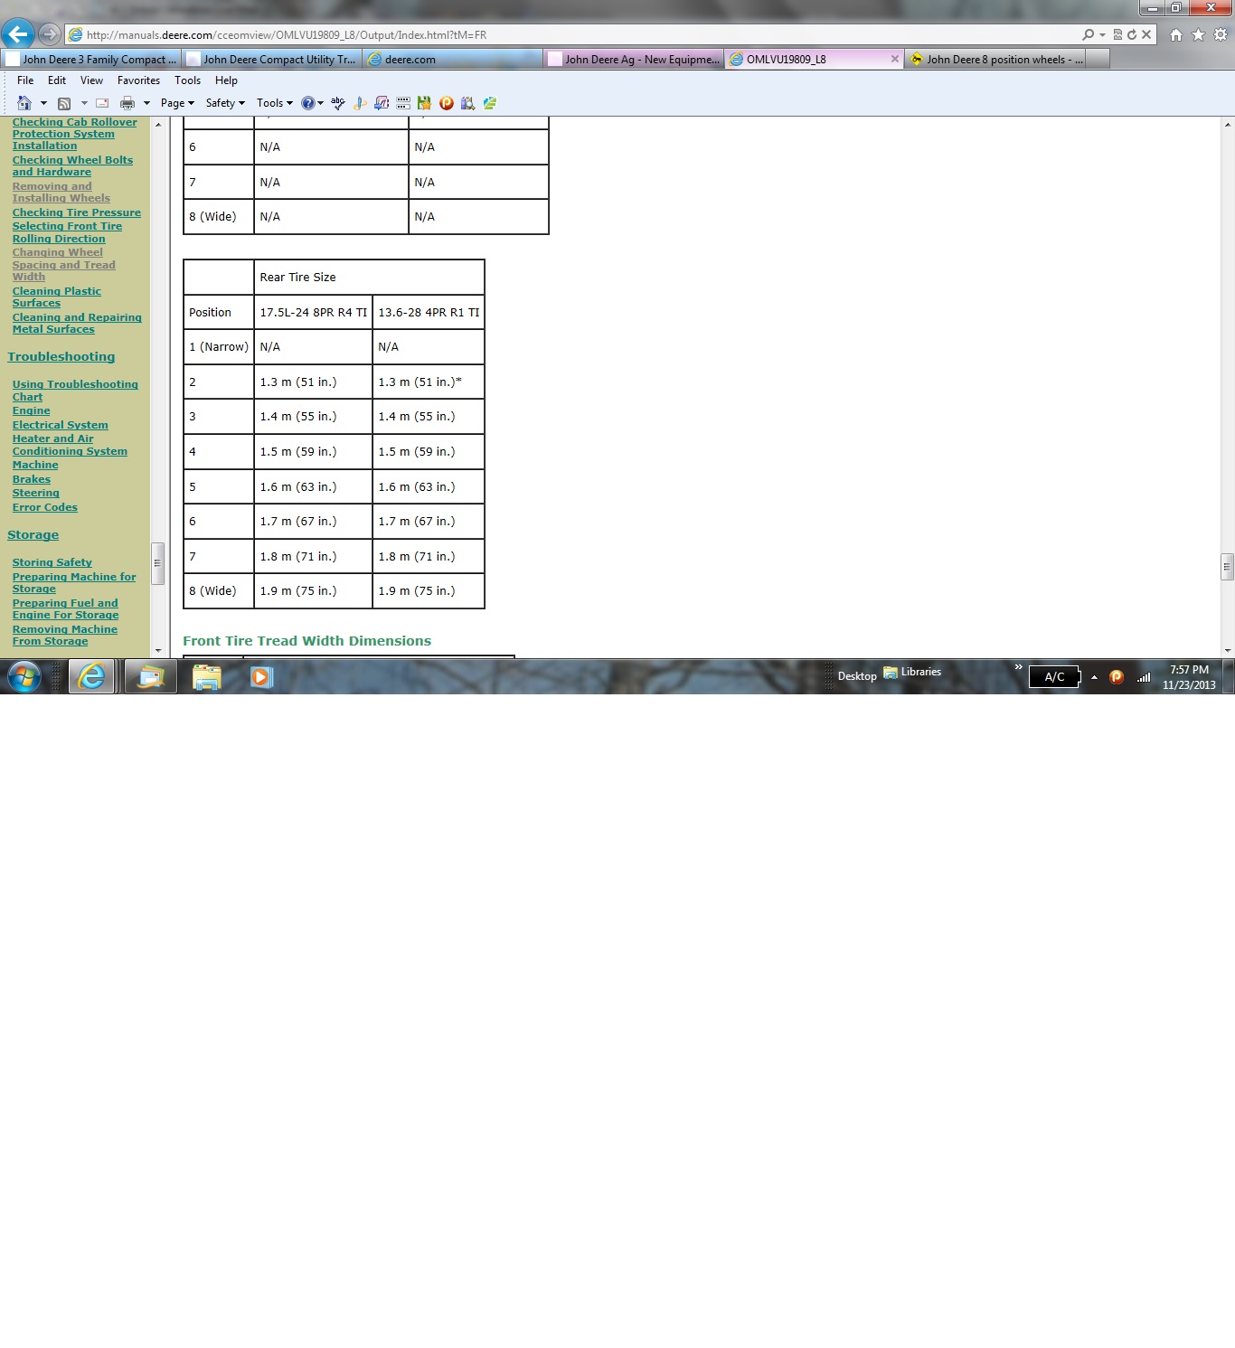
Task: Click the Print icon in command bar
Action: point(127,103)
